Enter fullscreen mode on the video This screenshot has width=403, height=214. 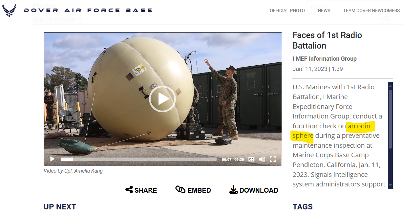pos(273,159)
